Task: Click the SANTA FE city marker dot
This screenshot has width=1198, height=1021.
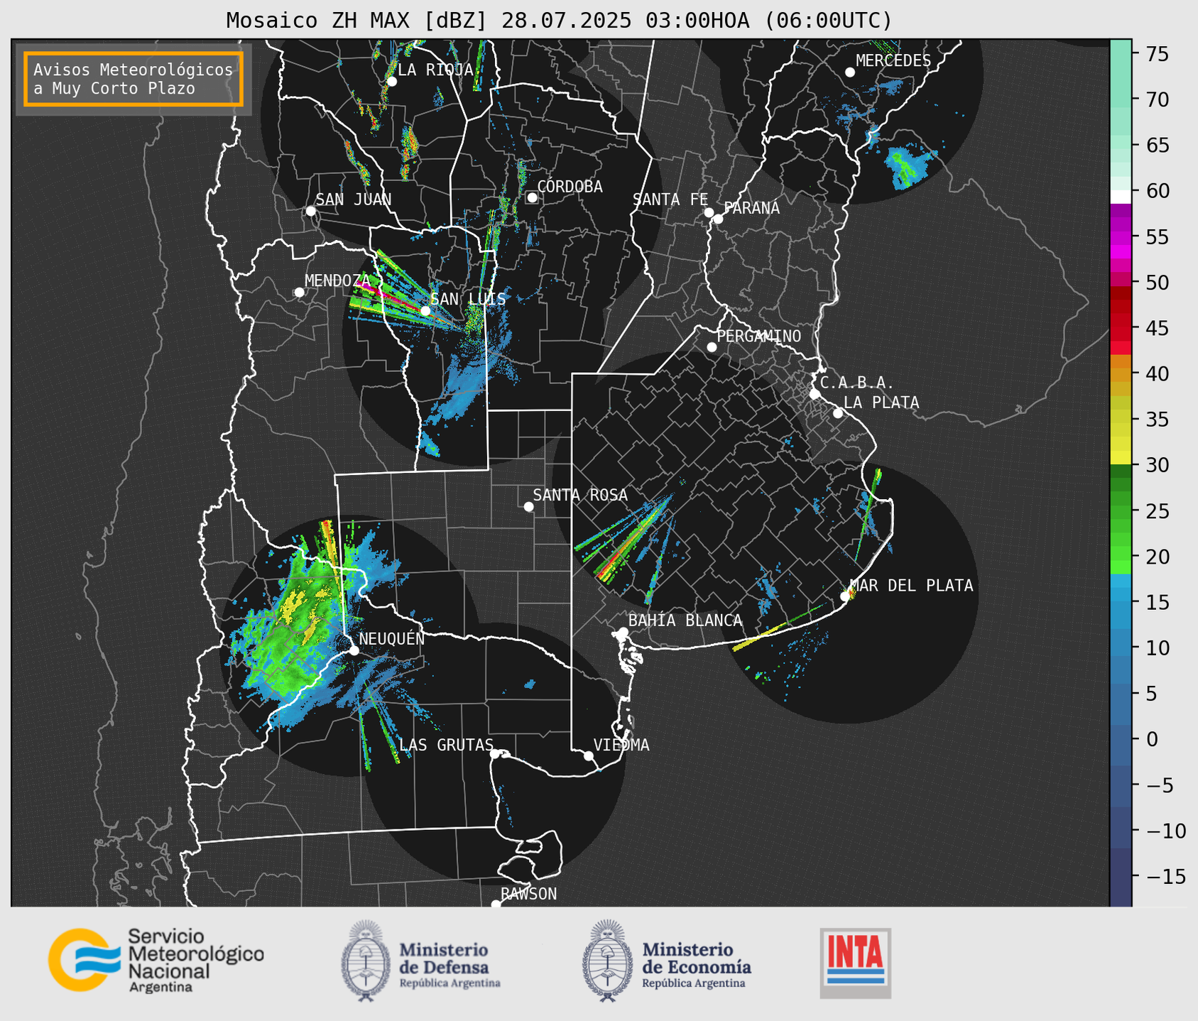Action: point(709,212)
